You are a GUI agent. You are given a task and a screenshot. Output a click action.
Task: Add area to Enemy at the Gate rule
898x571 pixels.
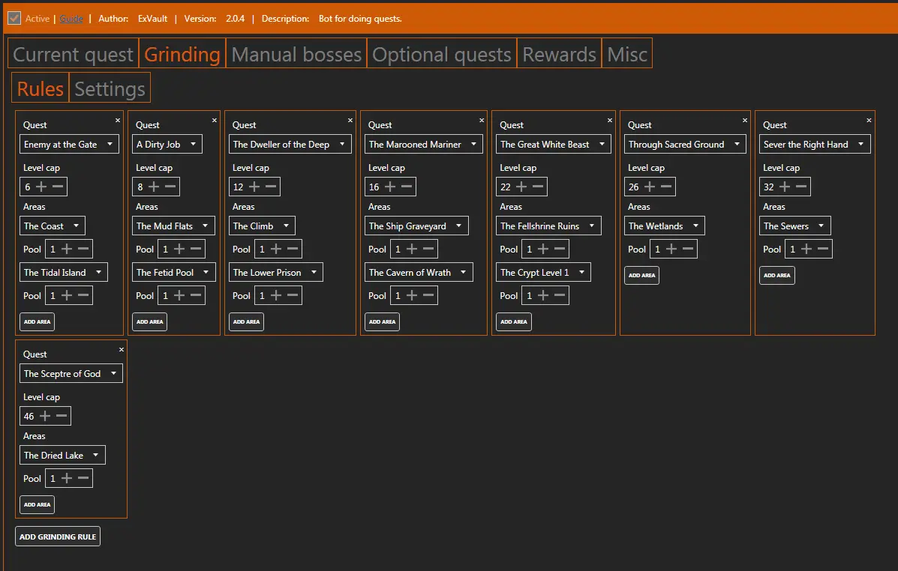point(38,321)
